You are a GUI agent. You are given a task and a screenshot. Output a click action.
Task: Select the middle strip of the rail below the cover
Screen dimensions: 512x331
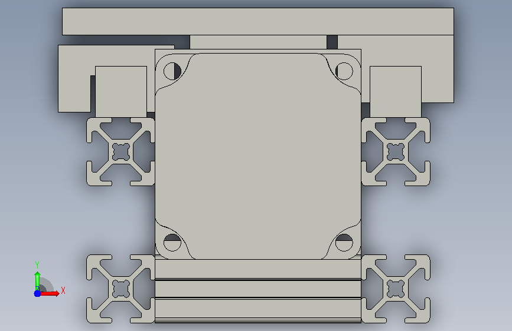coord(258,289)
